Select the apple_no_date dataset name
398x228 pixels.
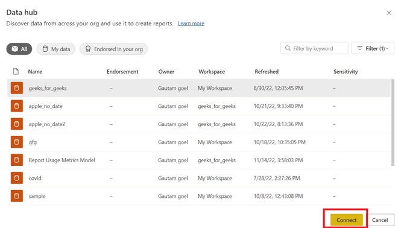tap(45, 106)
